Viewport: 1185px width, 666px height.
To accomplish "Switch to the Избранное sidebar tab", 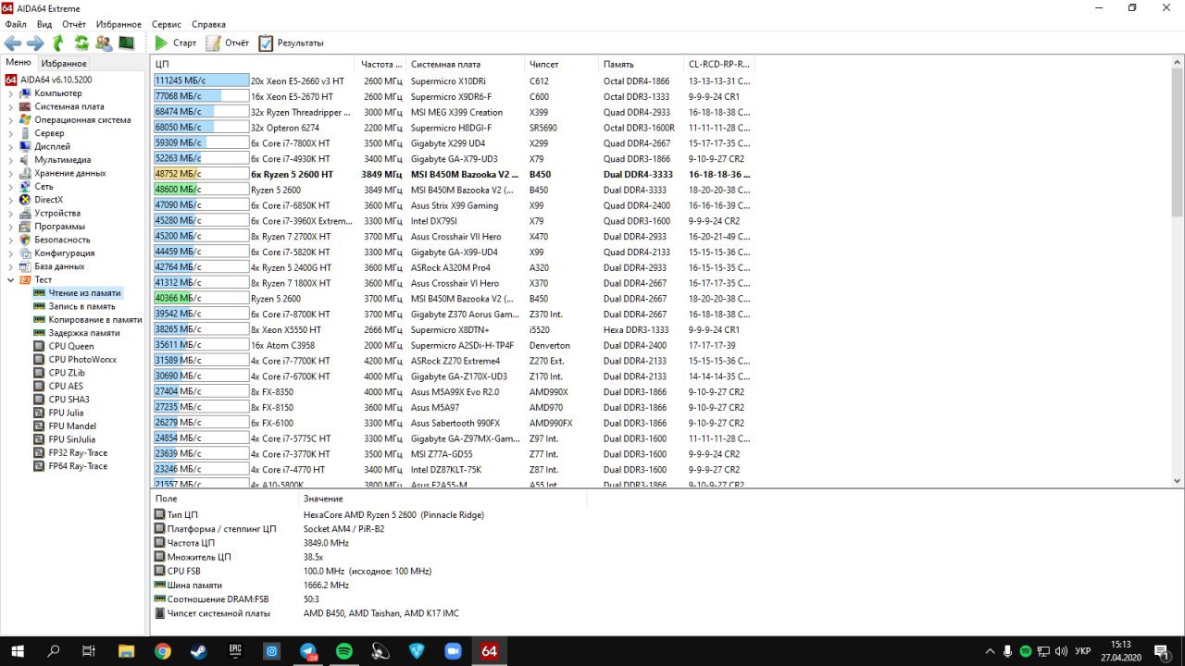I will (64, 63).
